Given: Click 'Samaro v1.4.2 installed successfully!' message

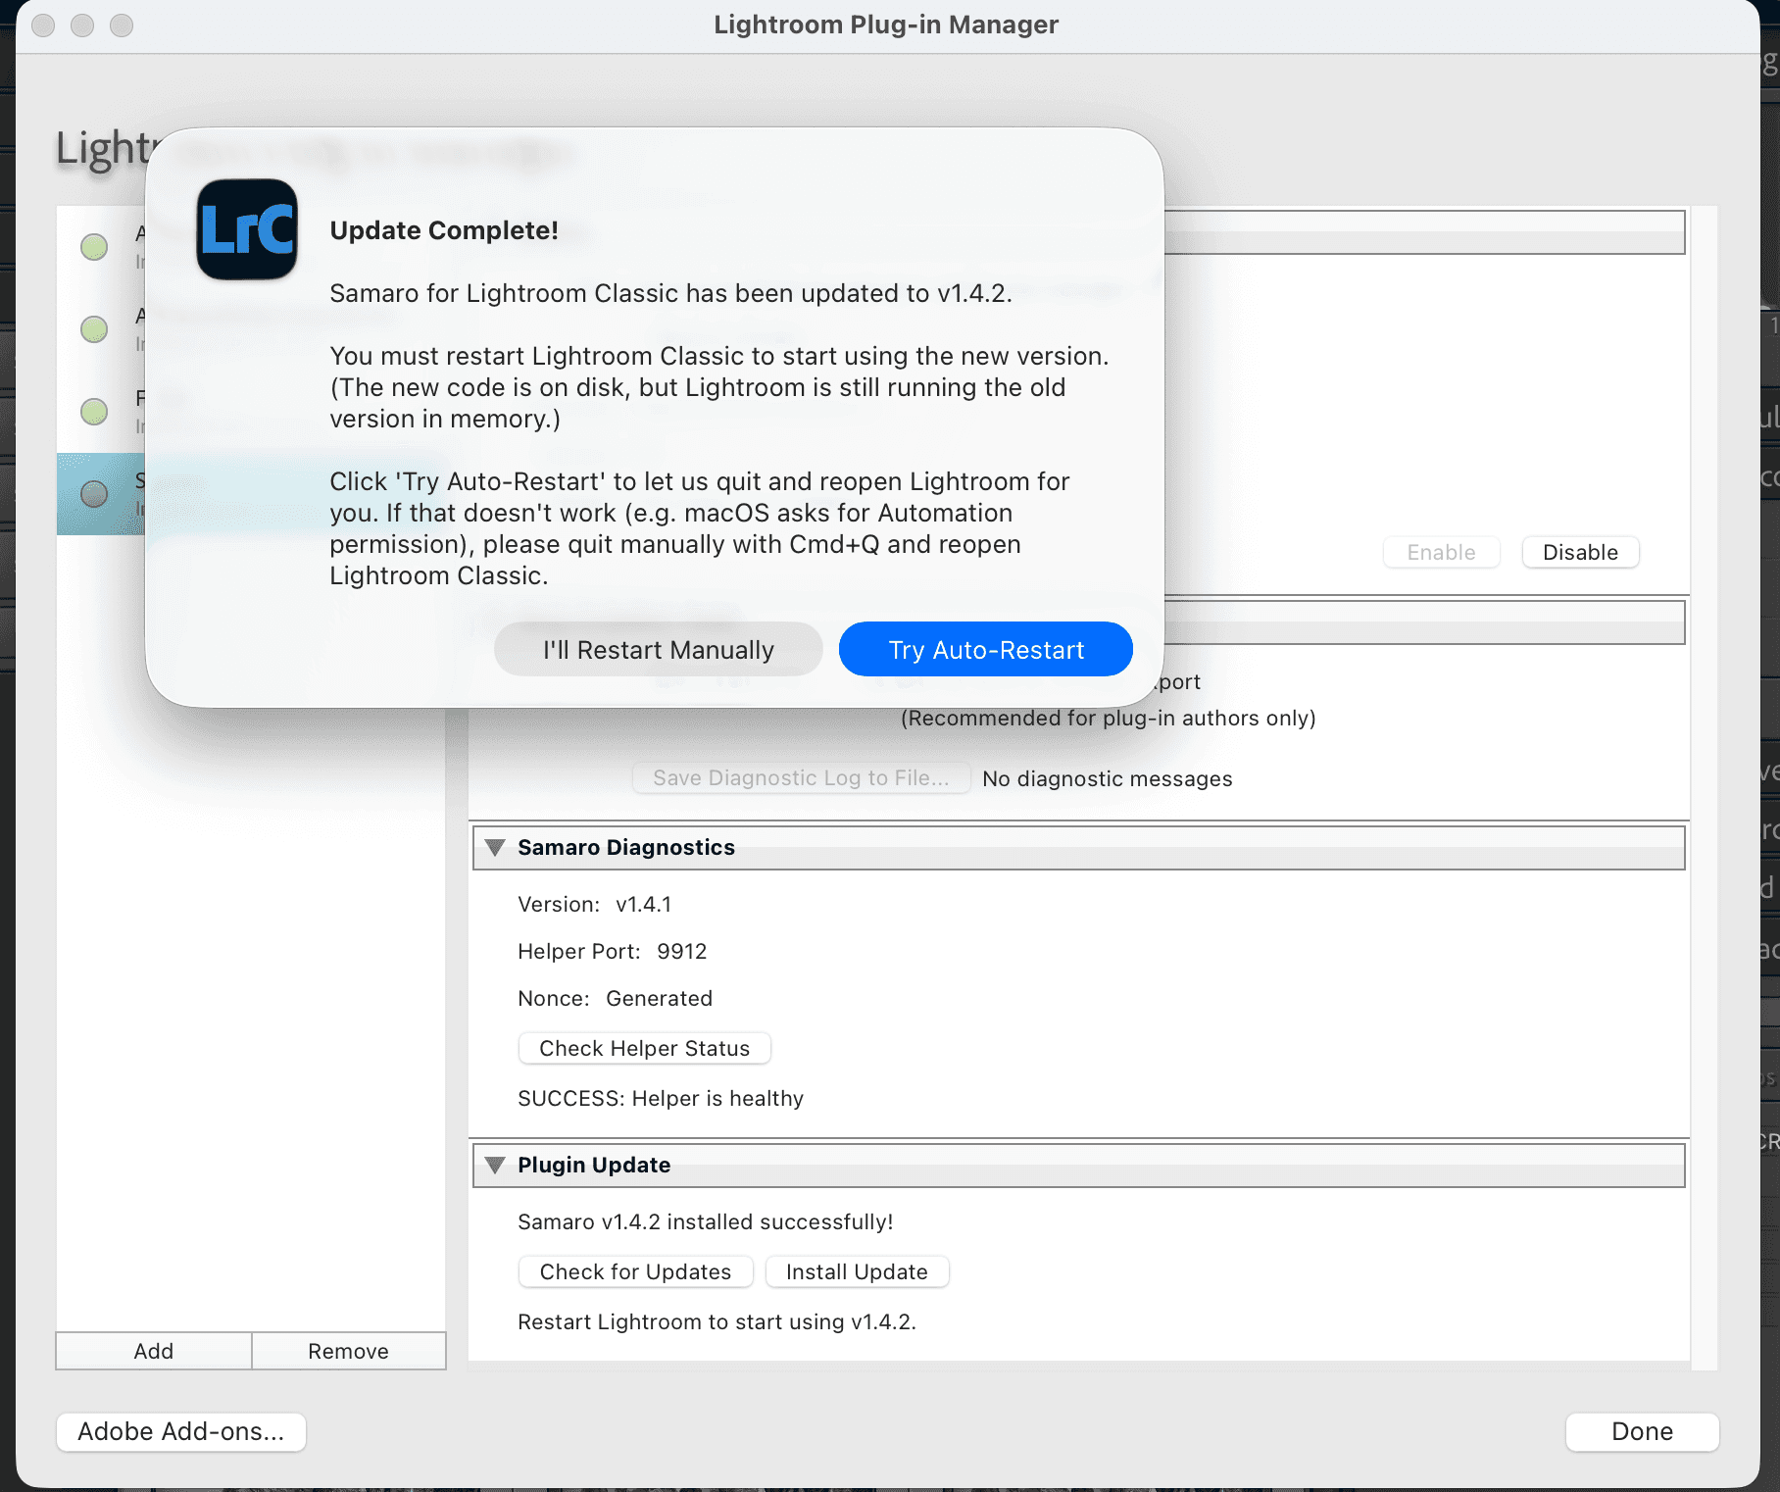Looking at the screenshot, I should click(x=706, y=1221).
